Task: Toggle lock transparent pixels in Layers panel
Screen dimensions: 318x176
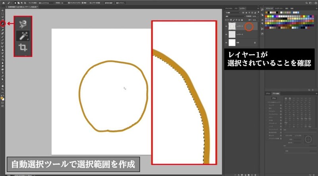Action: click(231, 20)
